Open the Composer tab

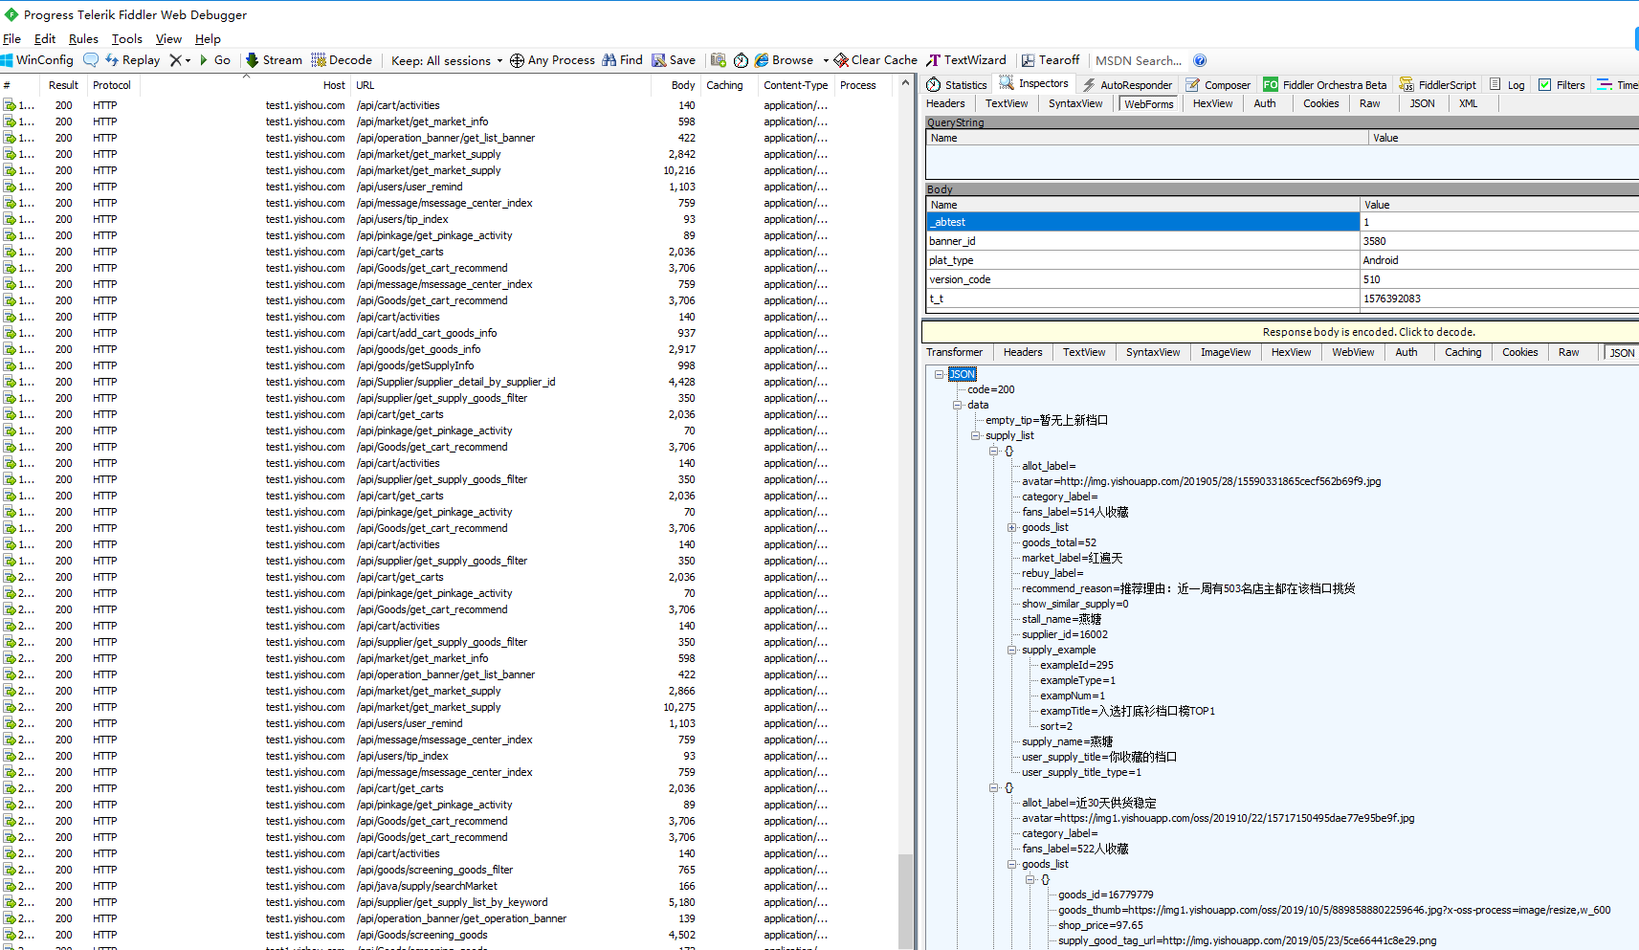pos(1218,85)
